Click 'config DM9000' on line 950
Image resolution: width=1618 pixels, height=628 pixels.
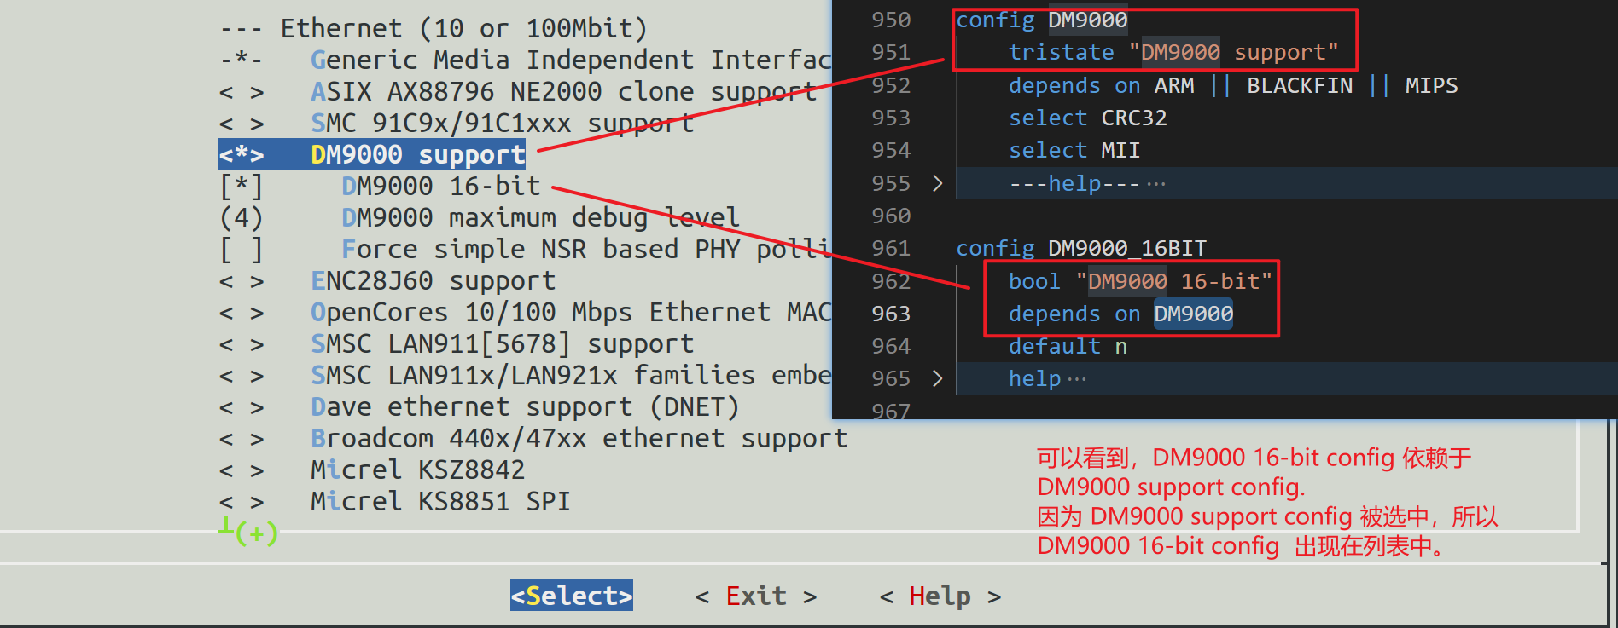pyautogui.click(x=1042, y=20)
